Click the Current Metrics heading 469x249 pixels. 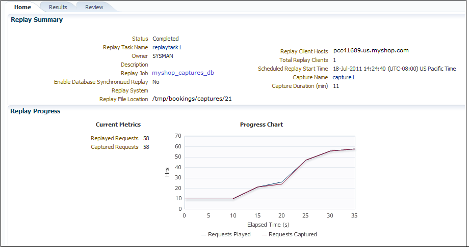[x=118, y=124]
